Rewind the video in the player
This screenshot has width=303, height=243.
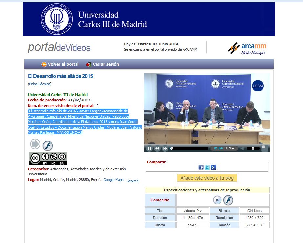pyautogui.click(x=157, y=148)
